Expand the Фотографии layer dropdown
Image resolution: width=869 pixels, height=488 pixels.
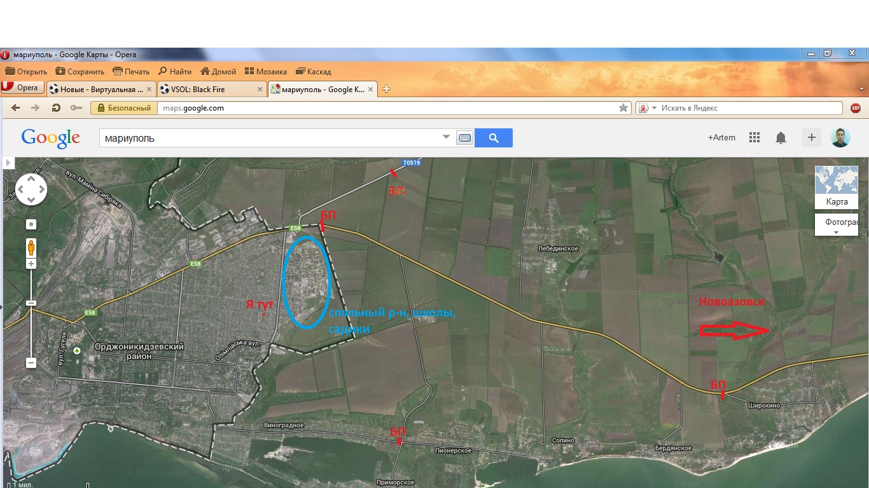click(837, 225)
